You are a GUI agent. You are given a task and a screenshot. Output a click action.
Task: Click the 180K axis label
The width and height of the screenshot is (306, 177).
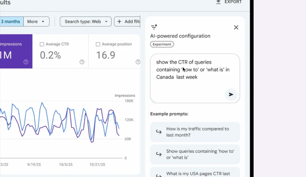[129, 101]
